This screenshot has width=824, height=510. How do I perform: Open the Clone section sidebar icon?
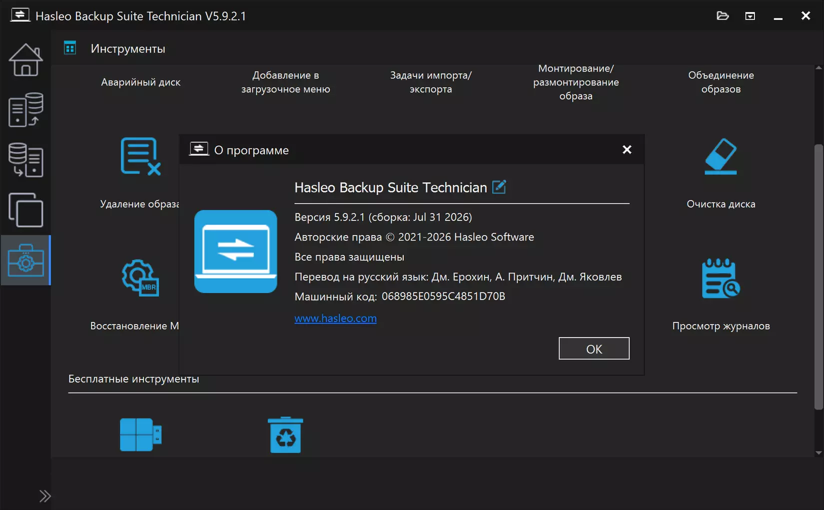click(25, 210)
